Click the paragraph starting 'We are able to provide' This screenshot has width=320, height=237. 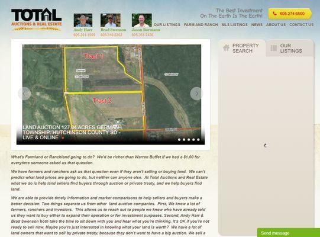[110, 216]
